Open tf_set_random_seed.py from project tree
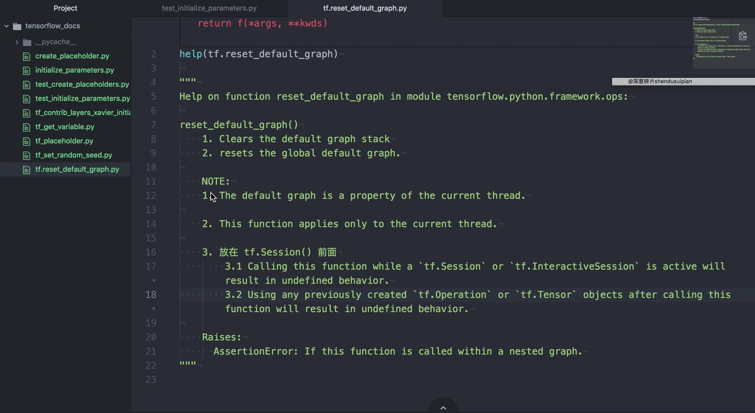The width and height of the screenshot is (755, 413). tap(74, 155)
